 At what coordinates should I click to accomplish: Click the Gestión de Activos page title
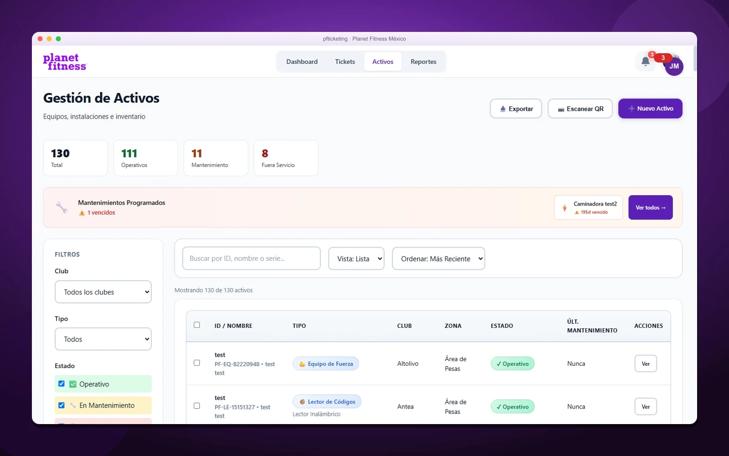point(101,98)
